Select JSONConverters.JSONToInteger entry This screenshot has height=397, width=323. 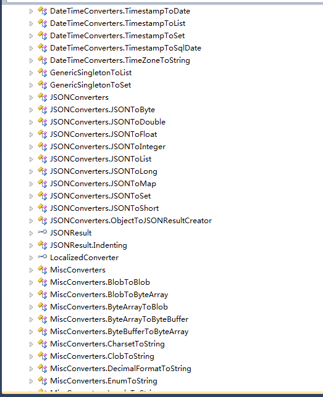(x=107, y=147)
